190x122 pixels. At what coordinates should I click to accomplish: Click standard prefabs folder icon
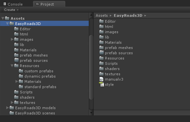pyautogui.click(x=21, y=87)
